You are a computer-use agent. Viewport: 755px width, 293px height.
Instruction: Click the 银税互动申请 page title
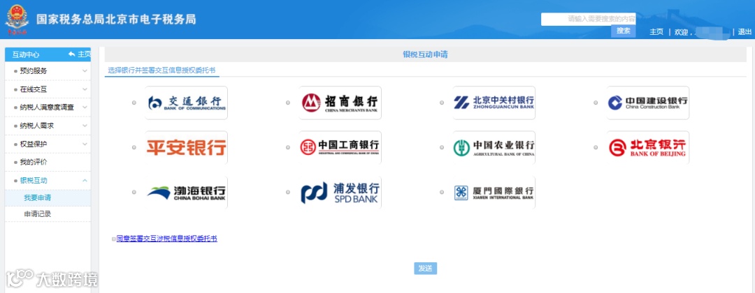[425, 54]
